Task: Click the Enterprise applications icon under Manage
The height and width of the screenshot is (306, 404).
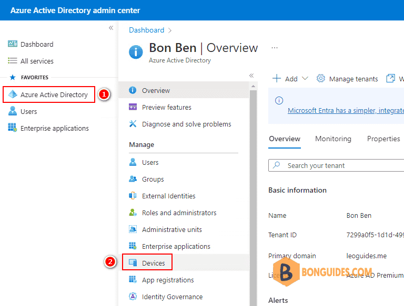Action: (x=133, y=246)
